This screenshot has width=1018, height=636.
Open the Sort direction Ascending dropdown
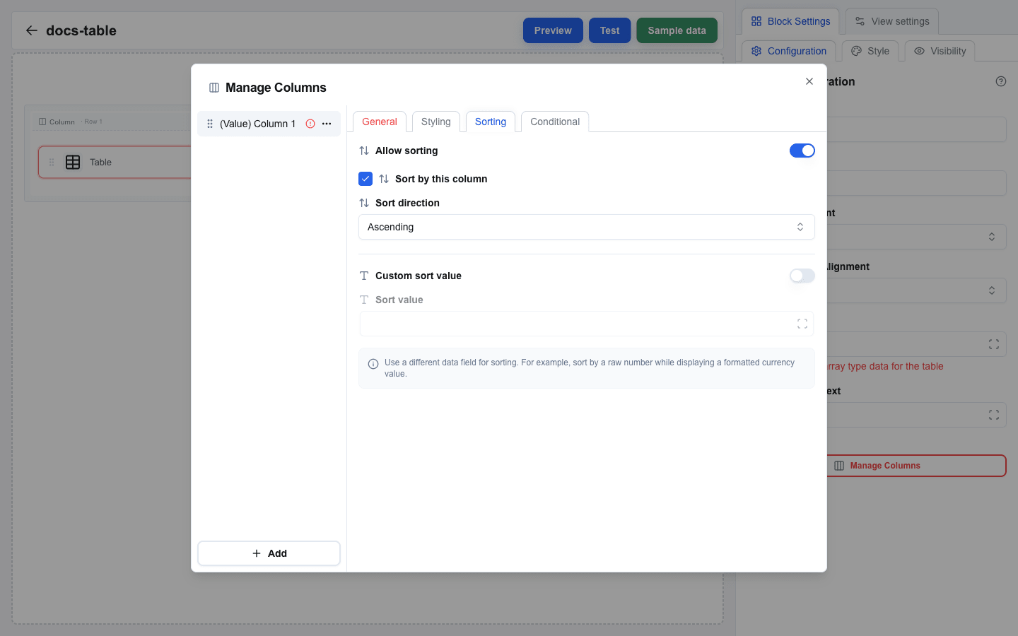587,227
